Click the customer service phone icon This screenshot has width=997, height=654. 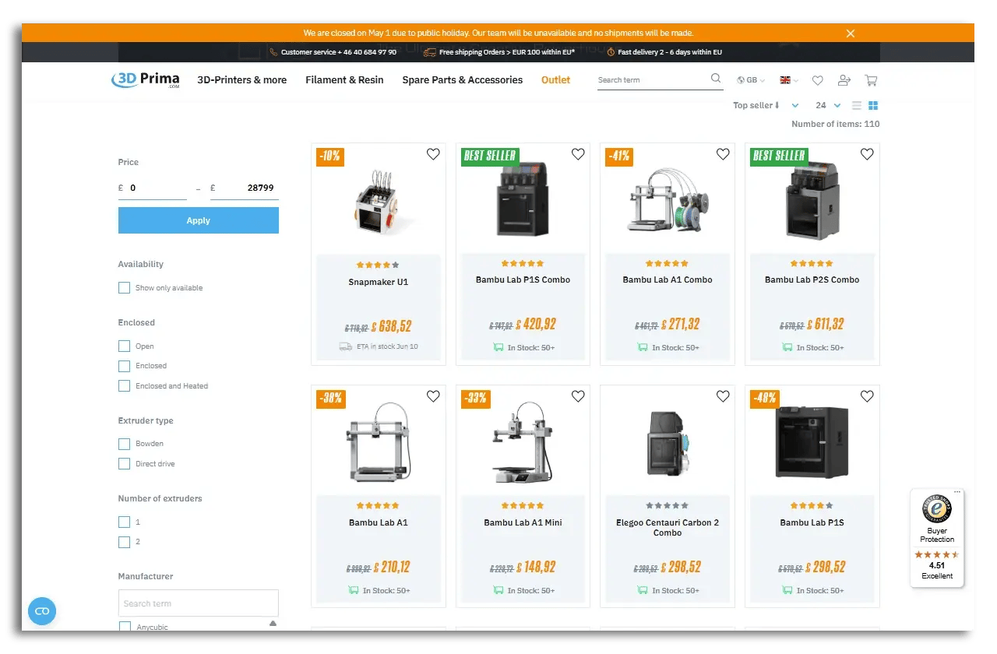pyautogui.click(x=273, y=52)
